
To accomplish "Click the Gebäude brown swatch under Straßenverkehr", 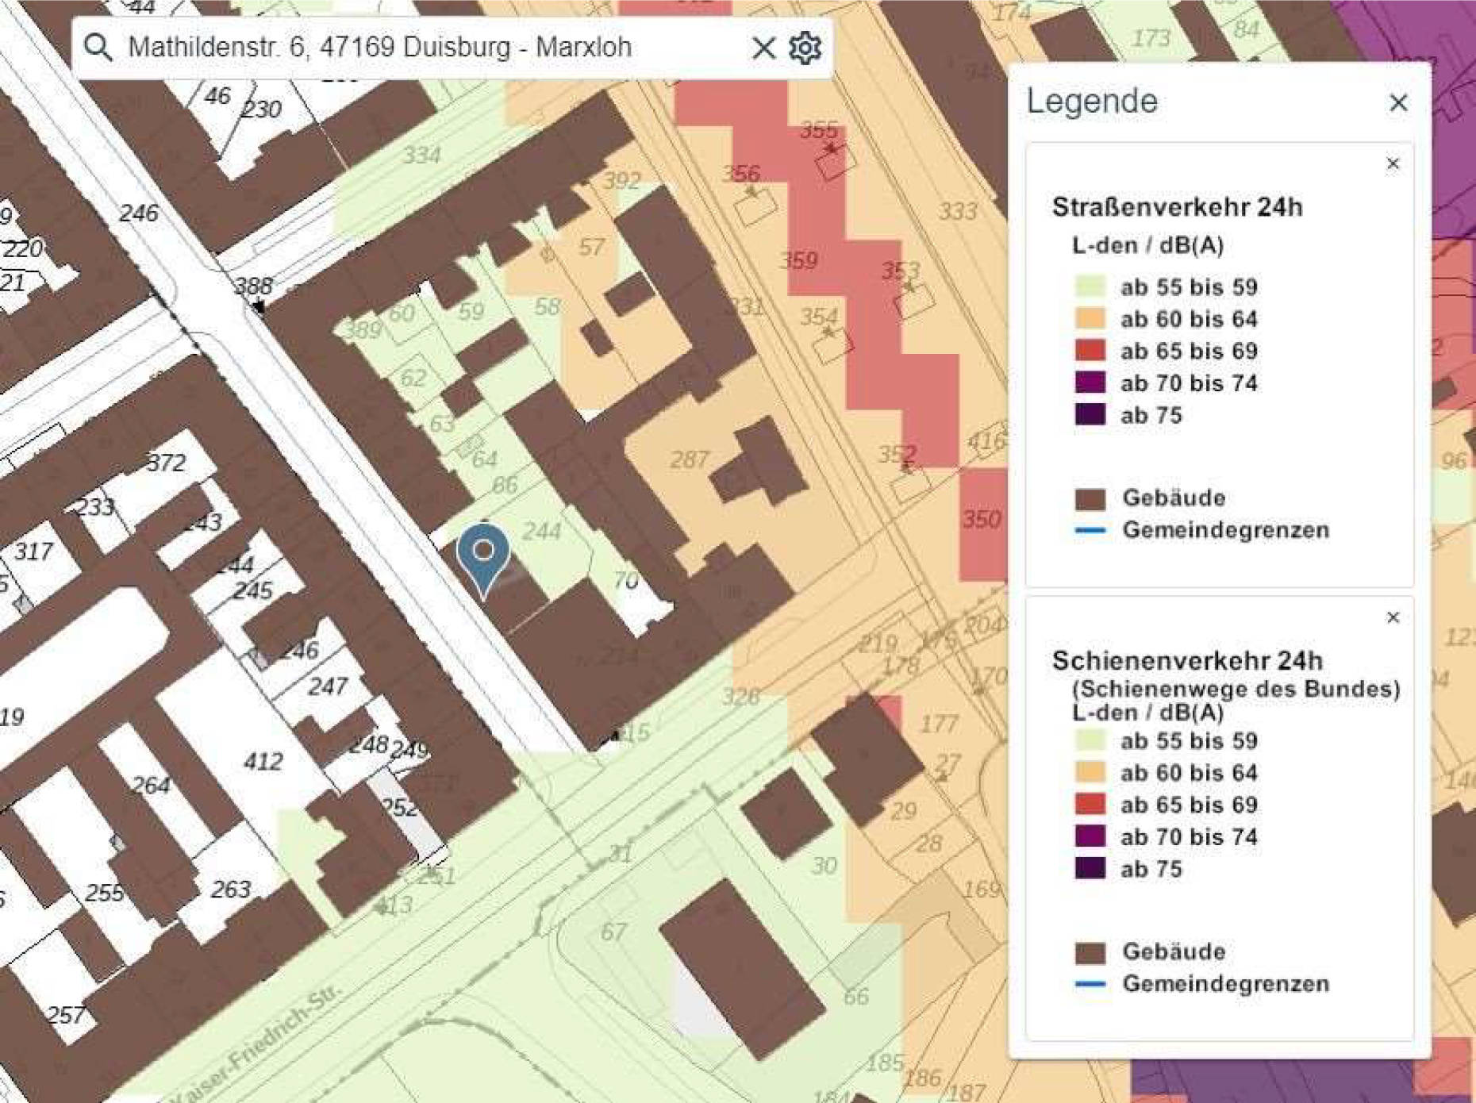I will [x=1090, y=498].
